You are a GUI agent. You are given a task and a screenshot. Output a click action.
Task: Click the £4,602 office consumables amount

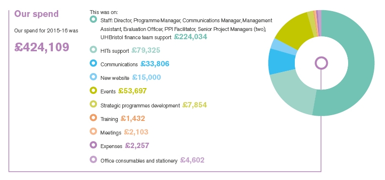(x=192, y=160)
